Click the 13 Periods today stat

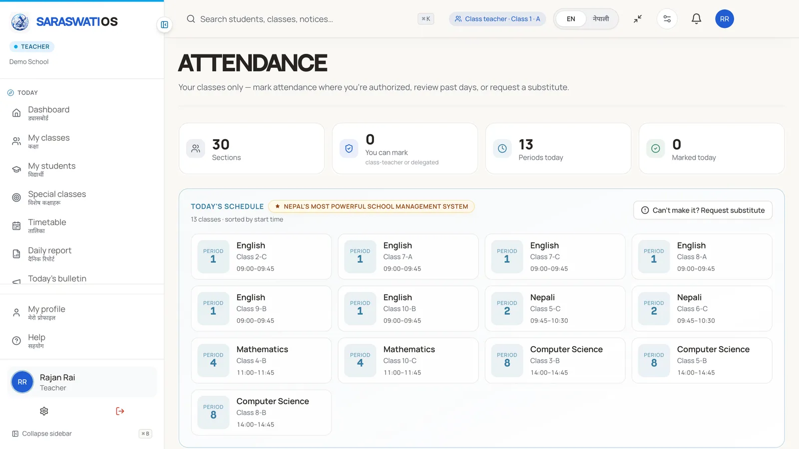point(558,149)
